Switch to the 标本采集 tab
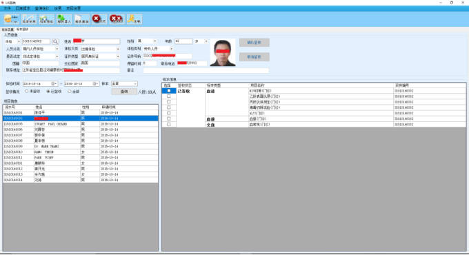This screenshot has width=469, height=255. [8, 30]
